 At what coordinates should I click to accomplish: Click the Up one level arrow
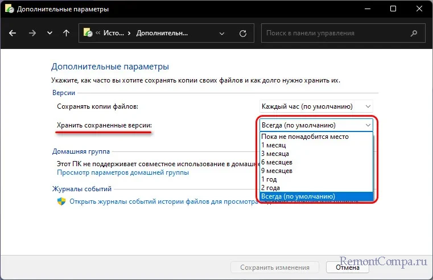click(x=66, y=33)
